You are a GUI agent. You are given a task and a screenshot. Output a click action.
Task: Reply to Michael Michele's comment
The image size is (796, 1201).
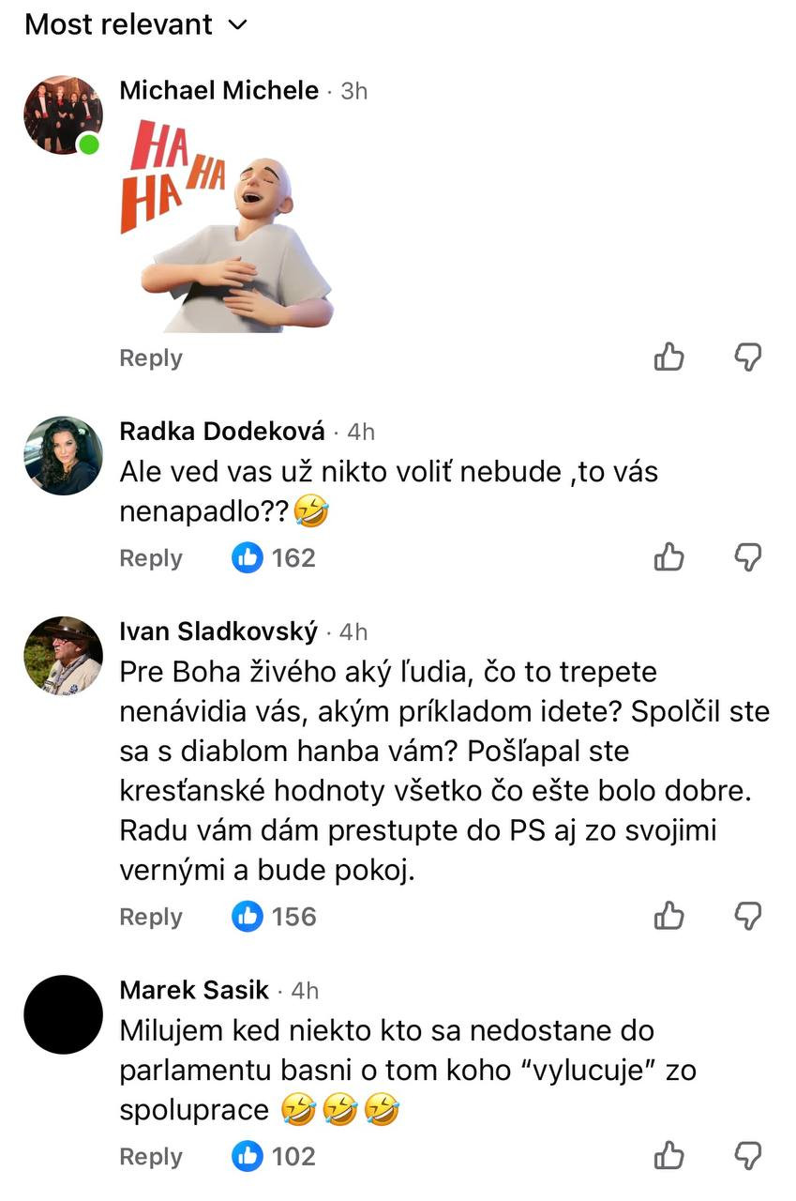pyautogui.click(x=151, y=358)
